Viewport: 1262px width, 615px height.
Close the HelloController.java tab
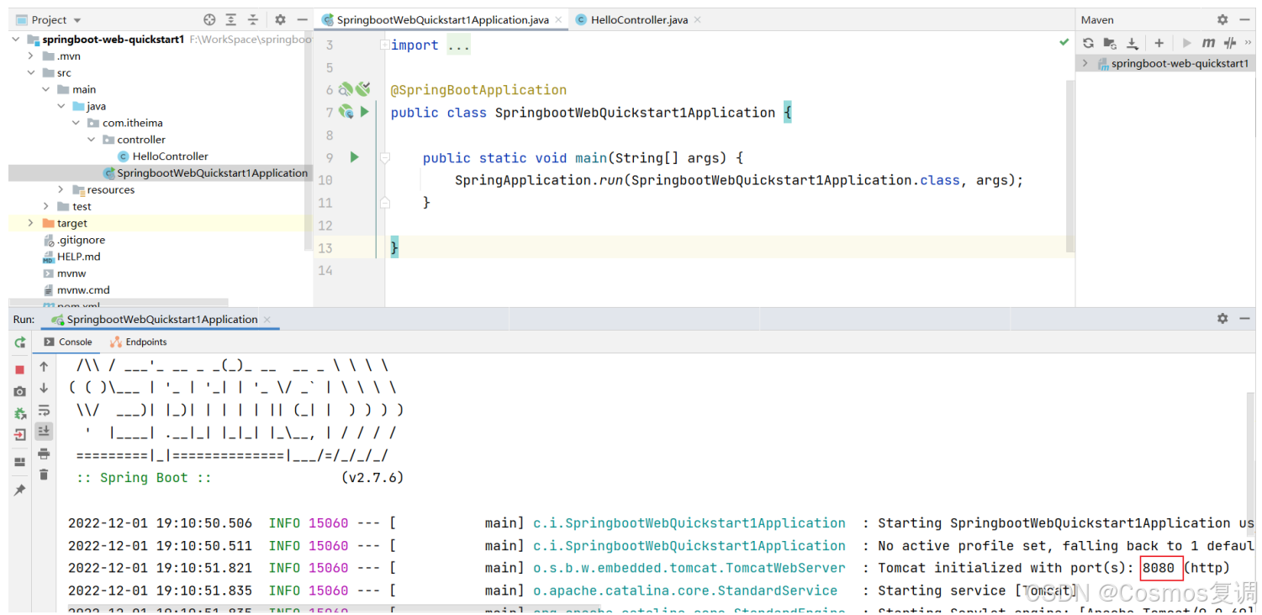(x=698, y=19)
